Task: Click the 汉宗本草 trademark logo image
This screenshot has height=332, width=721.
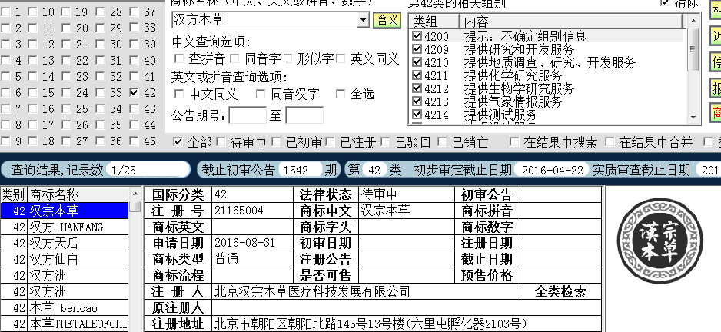Action: coord(660,241)
